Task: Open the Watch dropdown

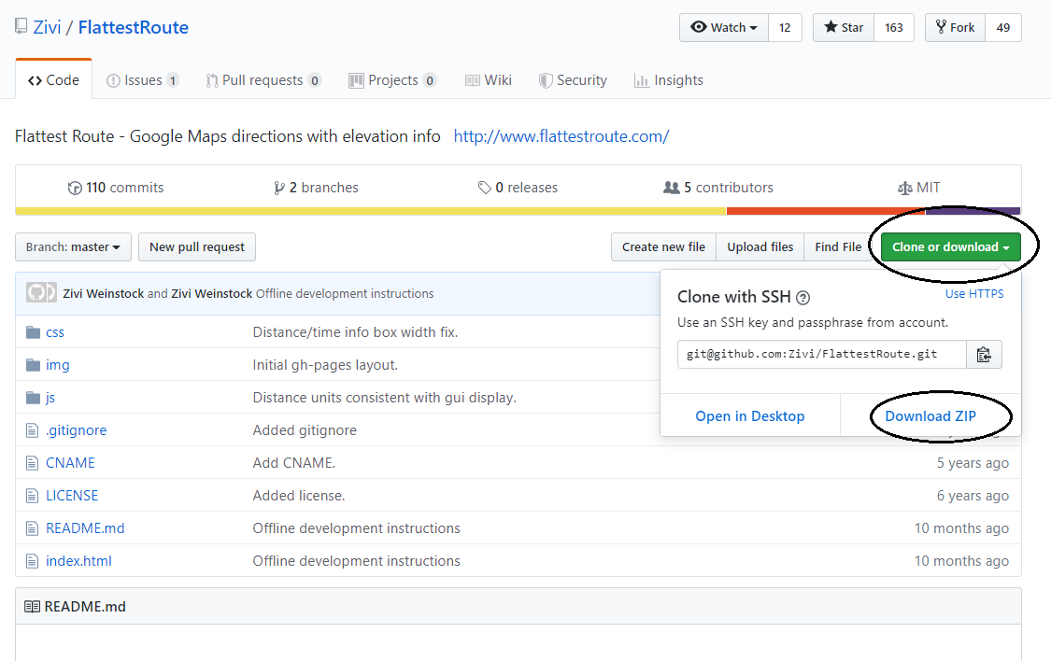Action: point(724,27)
